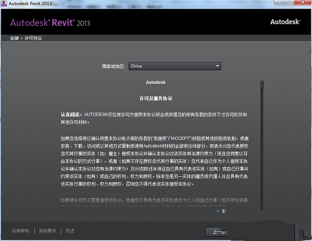Viewport: 312px width, 241px height.
Task: Click the Autodesk heading above the agreement
Action: coord(155,82)
